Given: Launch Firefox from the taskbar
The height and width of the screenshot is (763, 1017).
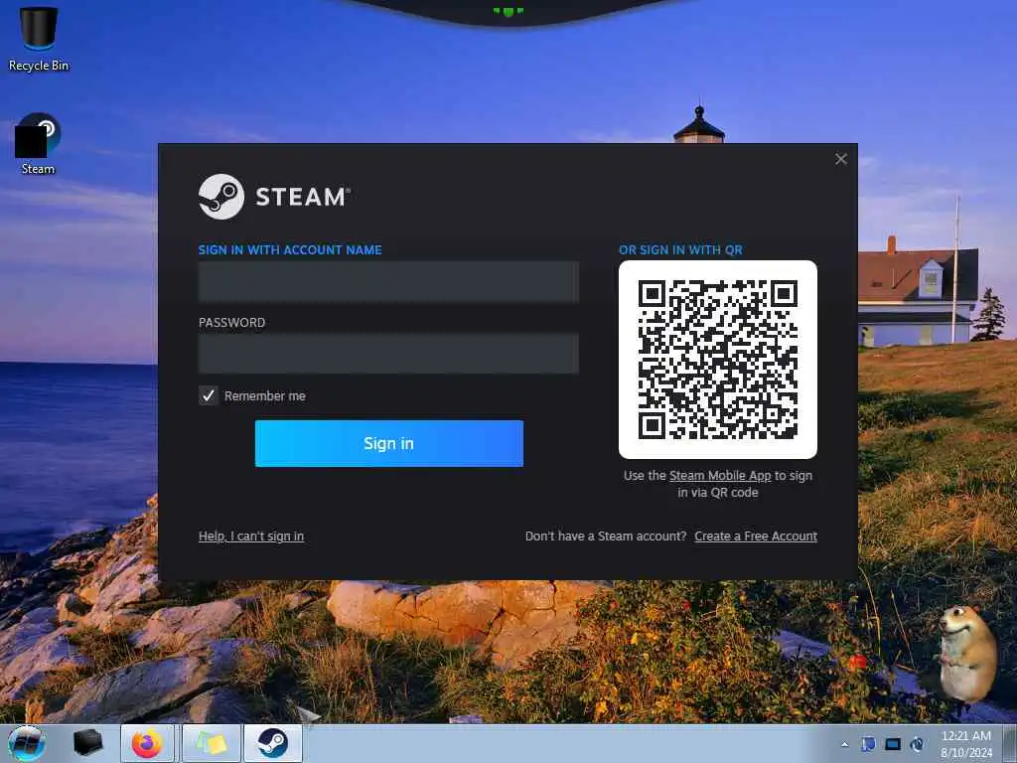Looking at the screenshot, I should pos(147,743).
